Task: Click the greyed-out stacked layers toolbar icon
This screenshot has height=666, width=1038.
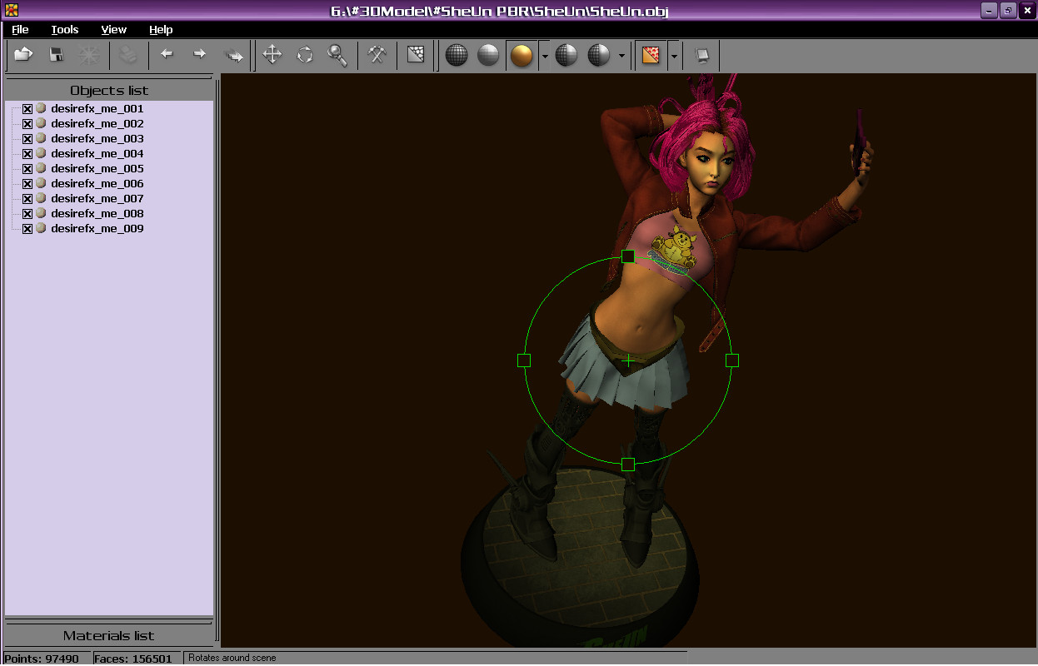Action: pos(127,55)
